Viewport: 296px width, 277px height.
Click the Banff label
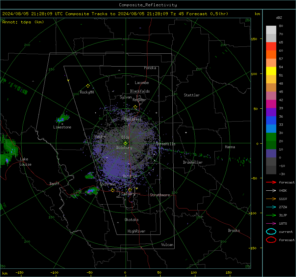click(x=54, y=183)
